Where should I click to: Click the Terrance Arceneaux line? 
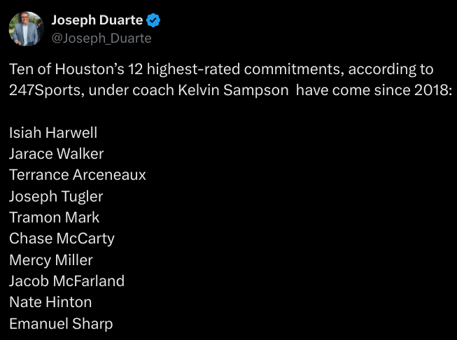pos(77,175)
